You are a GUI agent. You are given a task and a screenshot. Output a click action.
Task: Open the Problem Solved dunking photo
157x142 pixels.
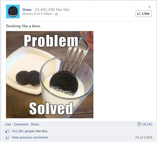(50, 75)
